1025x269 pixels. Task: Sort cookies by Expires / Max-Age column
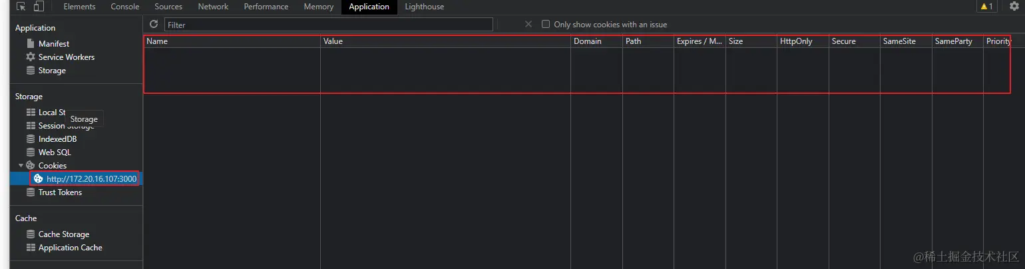700,41
